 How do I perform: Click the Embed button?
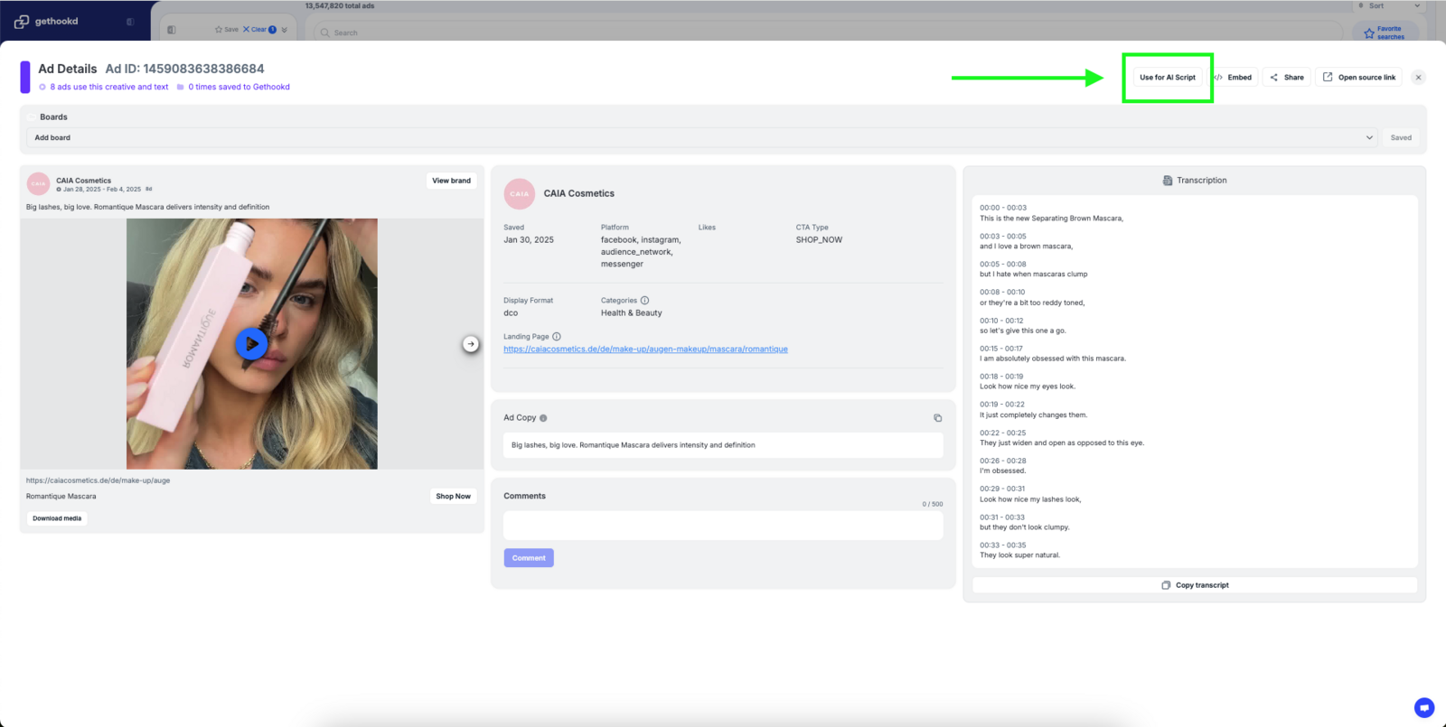[1234, 78]
